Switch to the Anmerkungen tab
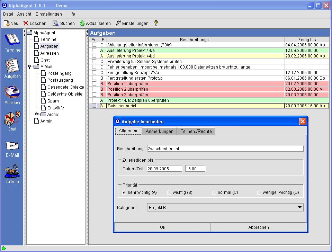This screenshot has height=252, width=332. (x=159, y=132)
